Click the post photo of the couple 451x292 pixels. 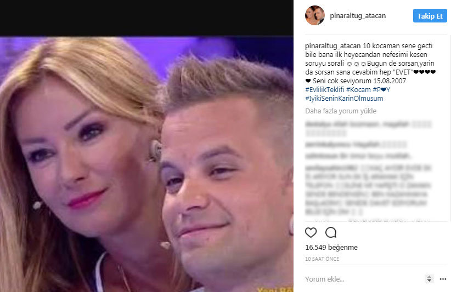point(146,164)
